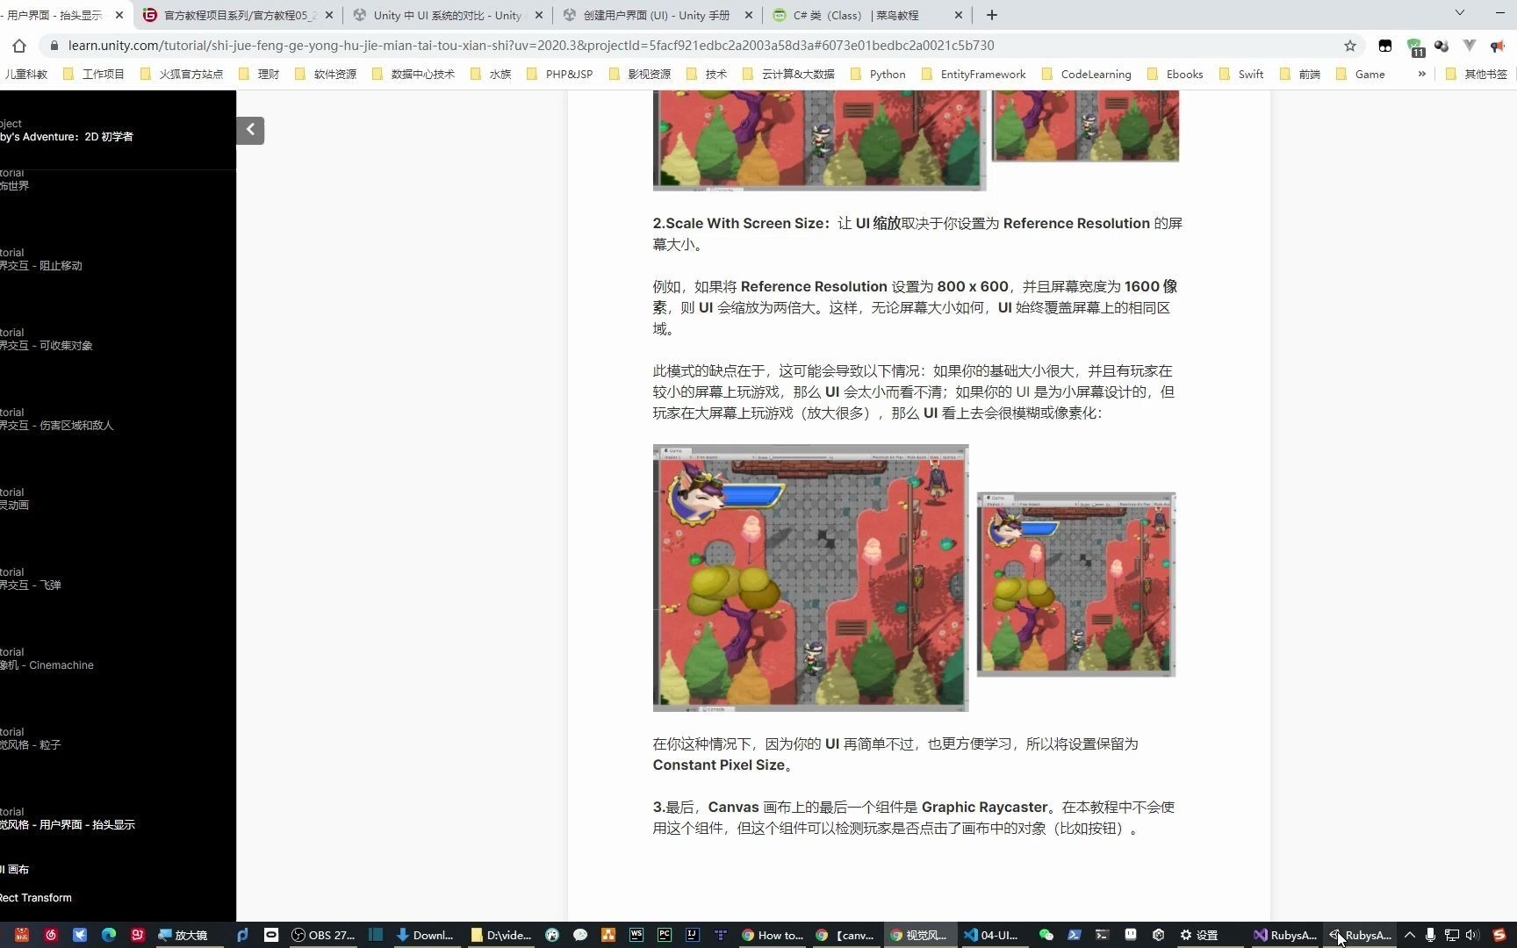The image size is (1517, 948).
Task: Open the Python bookmark folder
Action: (x=878, y=75)
